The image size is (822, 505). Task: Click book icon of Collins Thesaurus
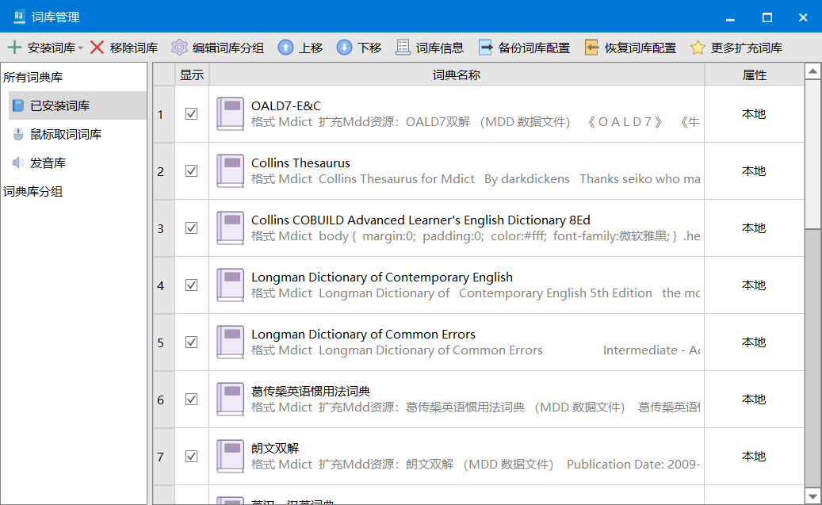230,171
